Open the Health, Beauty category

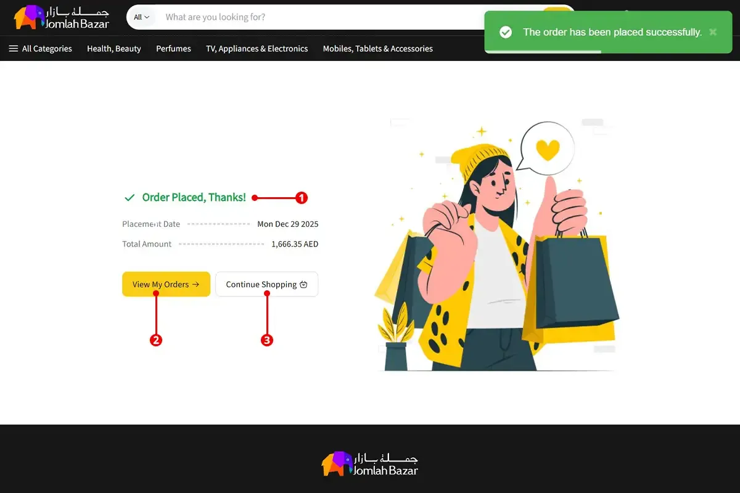tap(114, 49)
